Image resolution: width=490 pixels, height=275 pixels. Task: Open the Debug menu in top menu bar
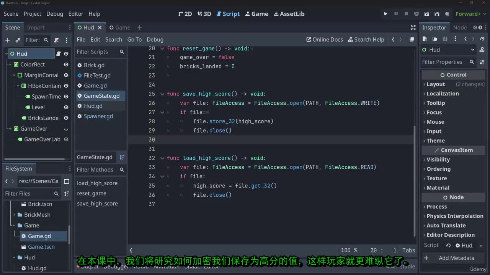pyautogui.click(x=55, y=14)
